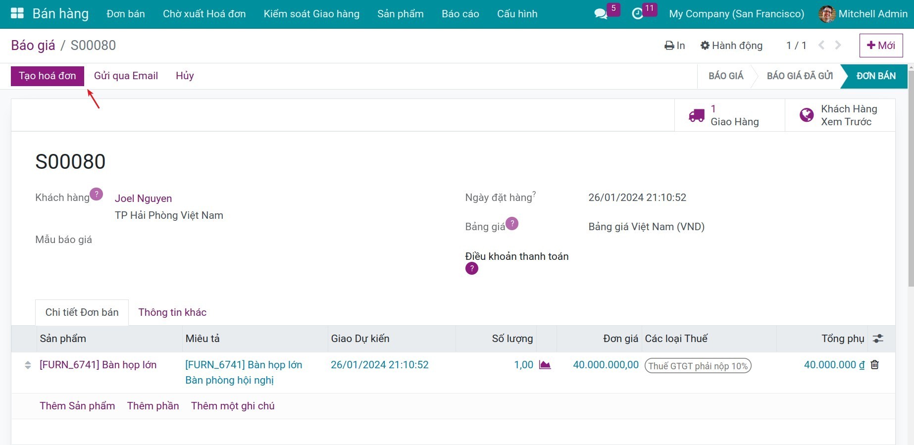Click Thêm Sản phẩm link
914x445 pixels.
click(x=77, y=406)
